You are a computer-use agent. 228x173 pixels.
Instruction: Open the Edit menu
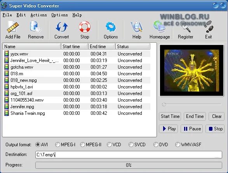[21, 15]
